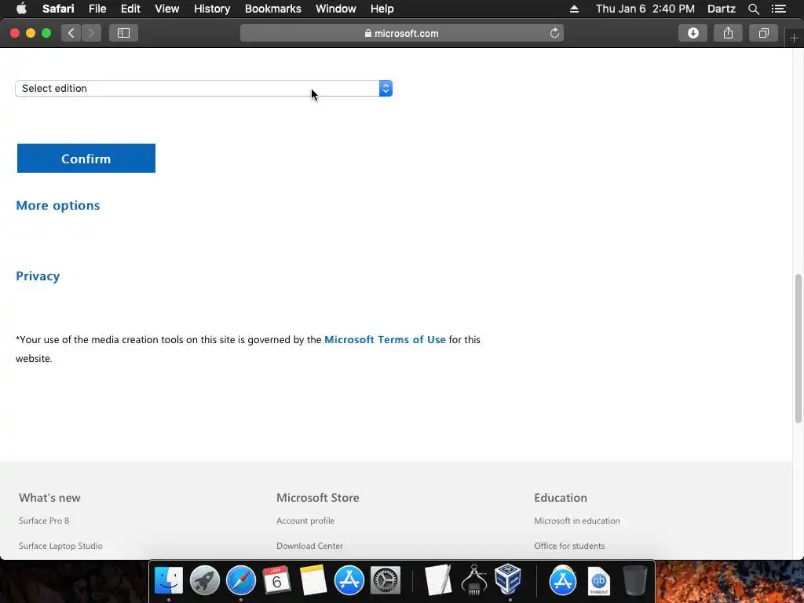Open the Help menu
This screenshot has width=804, height=603.
click(x=382, y=9)
